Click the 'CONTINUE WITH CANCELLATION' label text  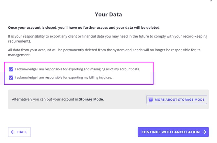[170, 132]
